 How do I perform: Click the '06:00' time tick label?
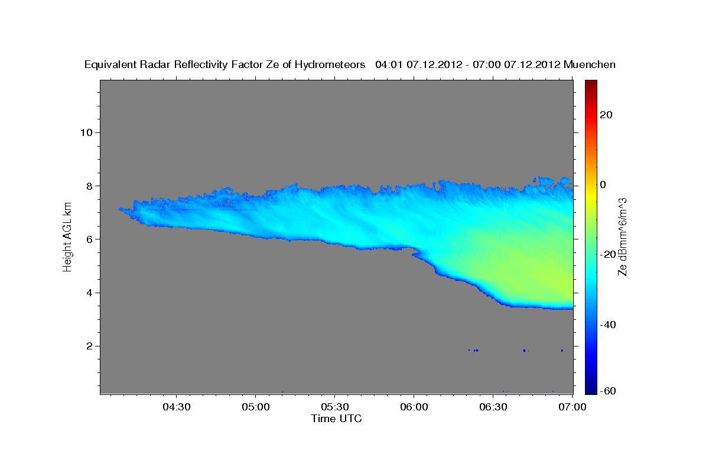tap(414, 407)
